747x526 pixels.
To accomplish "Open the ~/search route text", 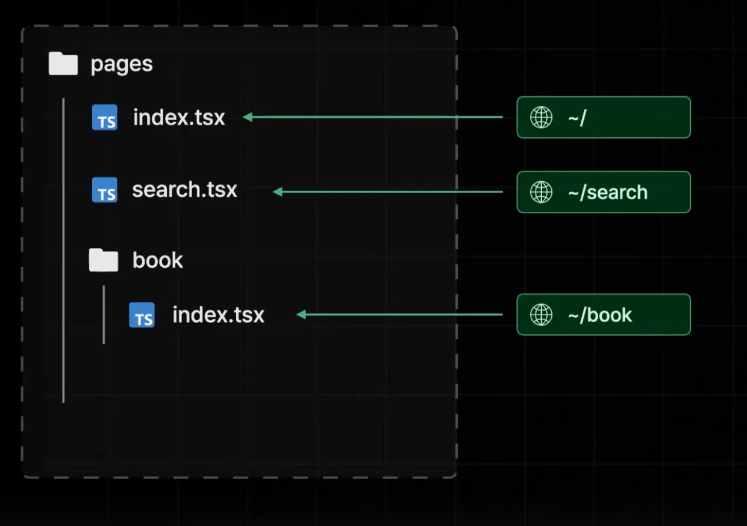I will pyautogui.click(x=607, y=193).
